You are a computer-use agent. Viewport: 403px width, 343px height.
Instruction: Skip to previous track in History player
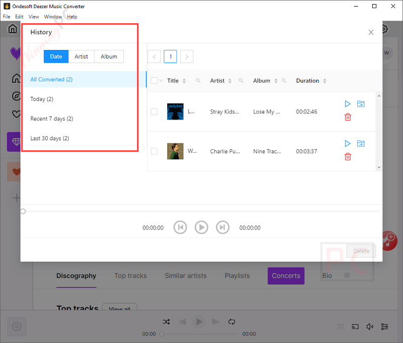click(x=180, y=227)
